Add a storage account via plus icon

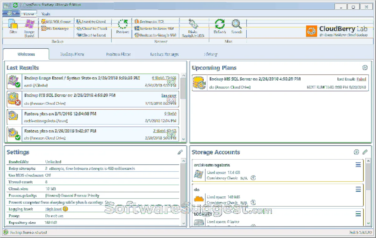356,152
